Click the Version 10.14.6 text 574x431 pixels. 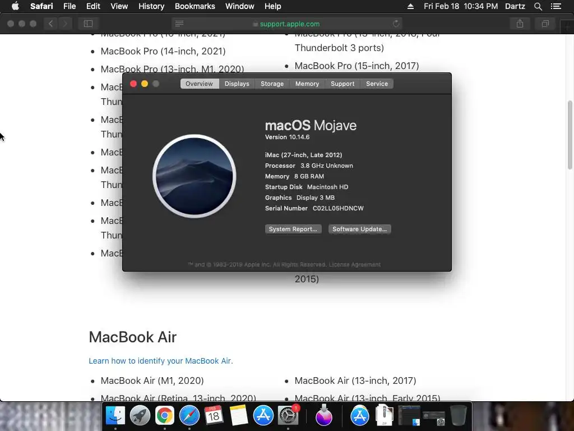(288, 137)
